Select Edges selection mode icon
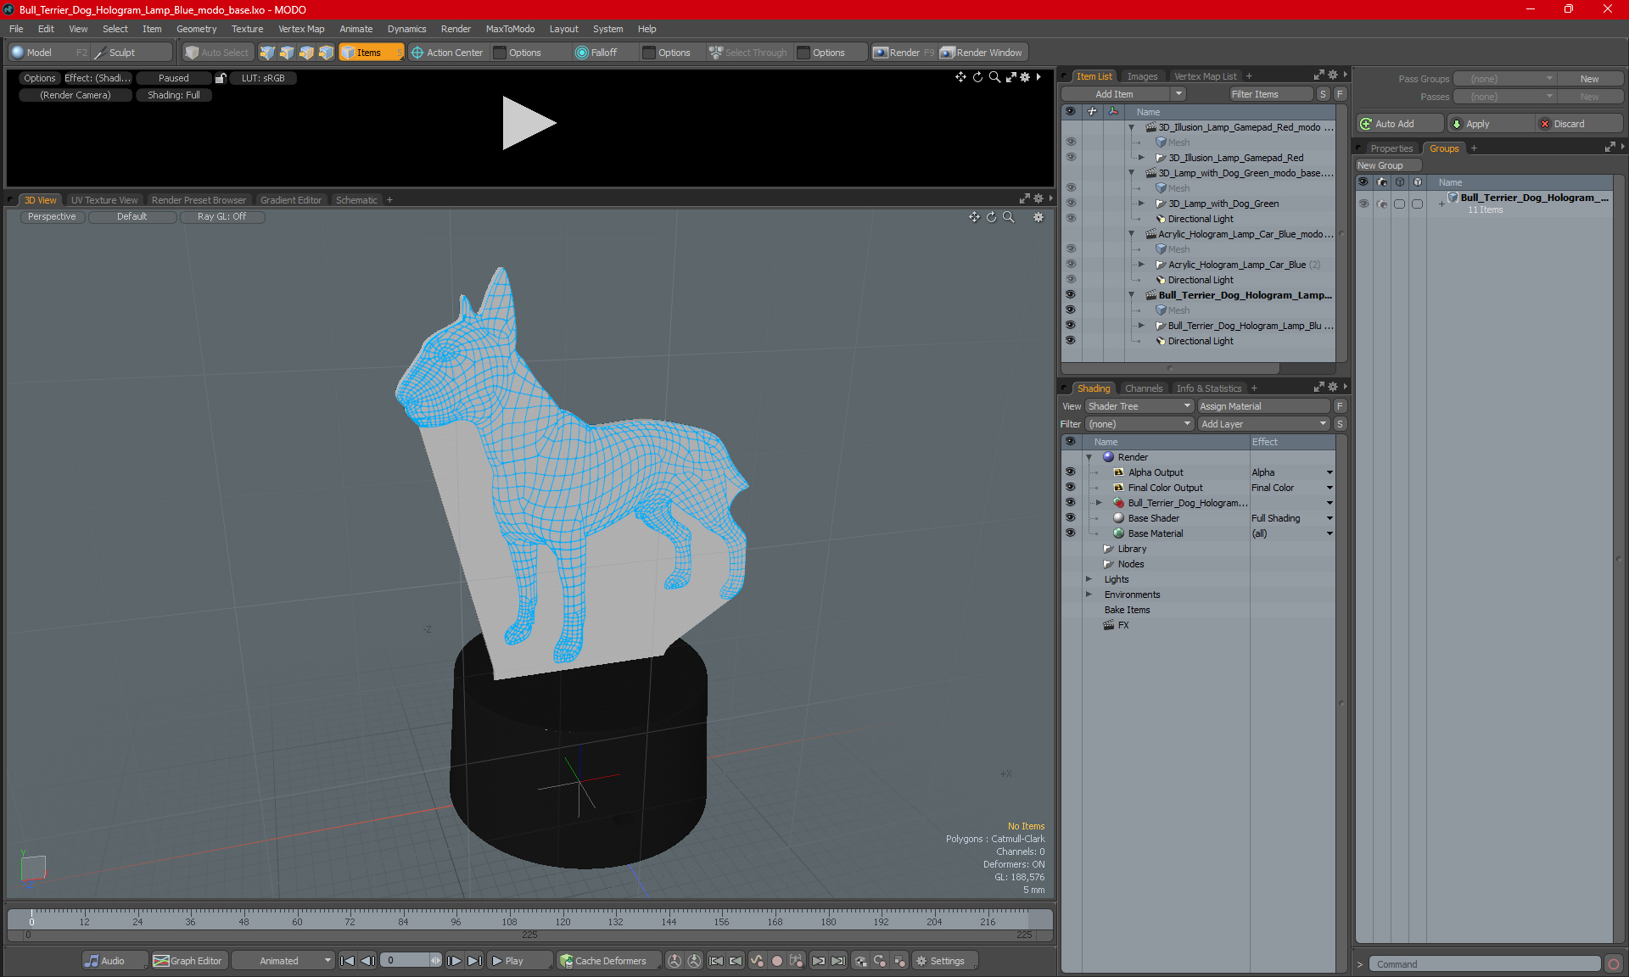The width and height of the screenshot is (1629, 977). 287,53
